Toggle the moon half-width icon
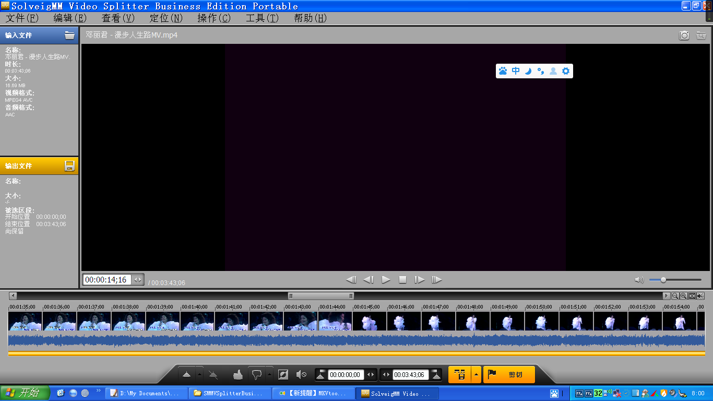The height and width of the screenshot is (401, 713). pyautogui.click(x=528, y=71)
